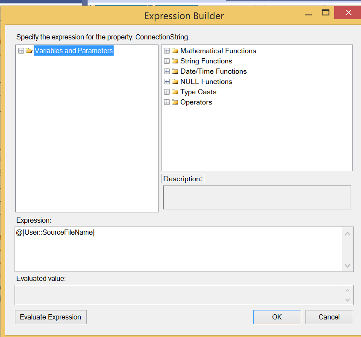Image resolution: width=361 pixels, height=337 pixels.
Task: Expand the Date/Time Functions category
Action: 167,71
